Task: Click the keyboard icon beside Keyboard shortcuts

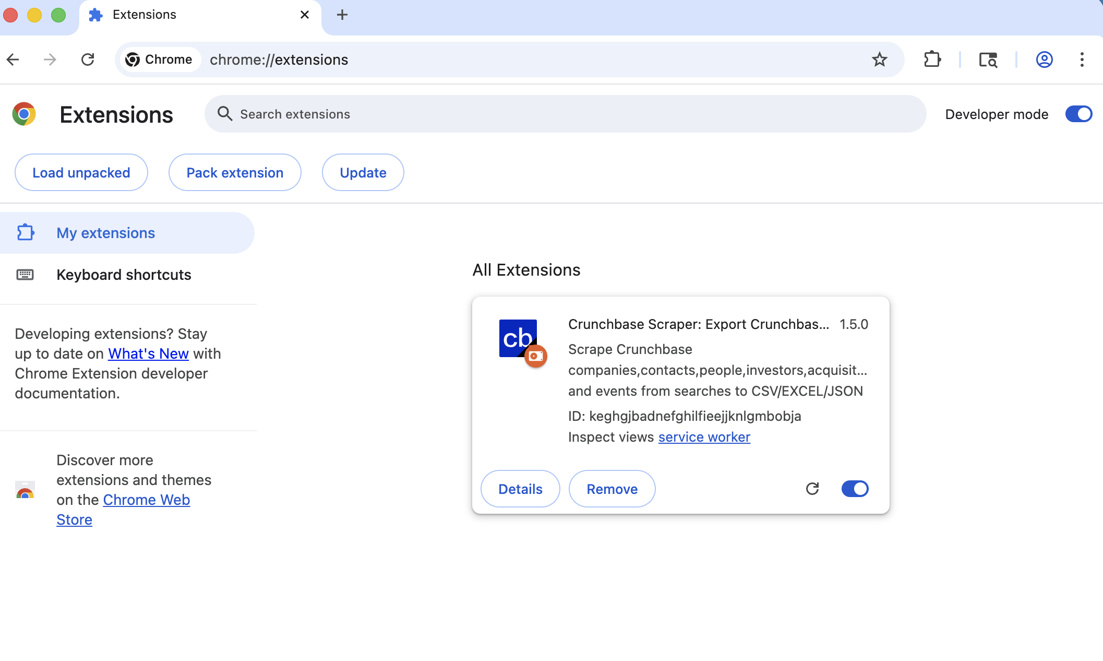Action: click(25, 275)
